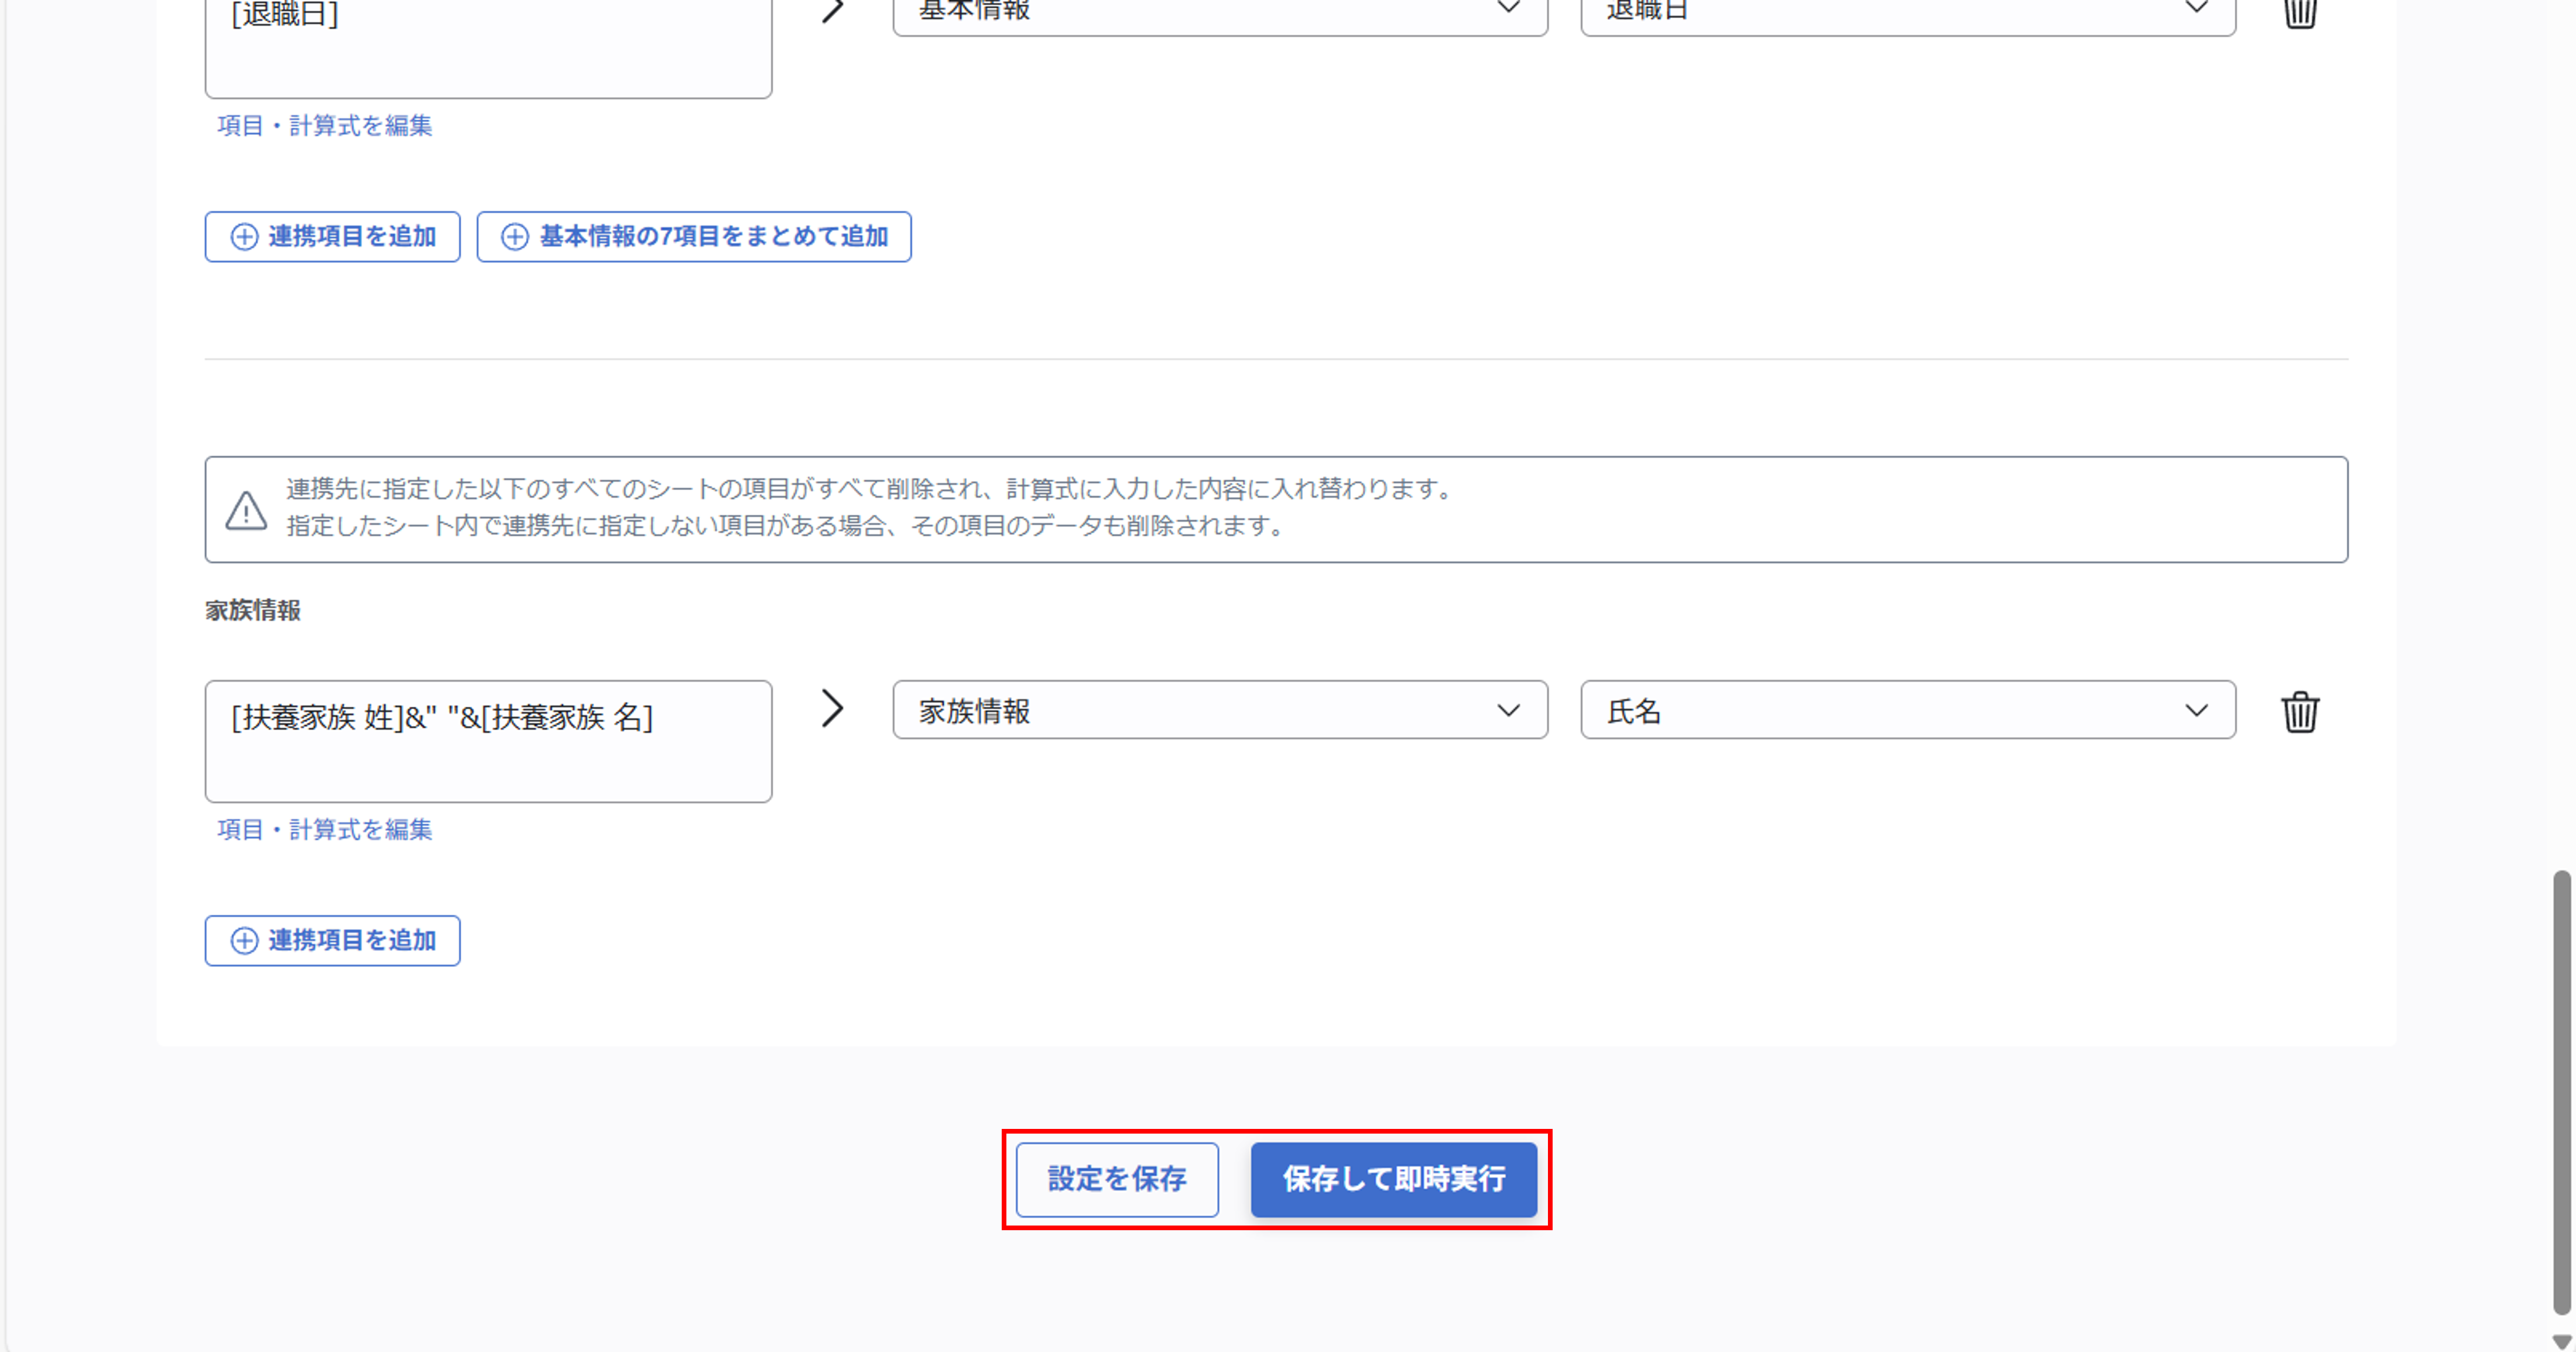
Task: Click the arrow icon in the 家族情報 mapping row
Action: [831, 709]
